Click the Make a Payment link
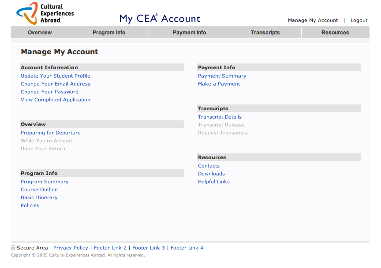The height and width of the screenshot is (268, 381). [x=219, y=84]
